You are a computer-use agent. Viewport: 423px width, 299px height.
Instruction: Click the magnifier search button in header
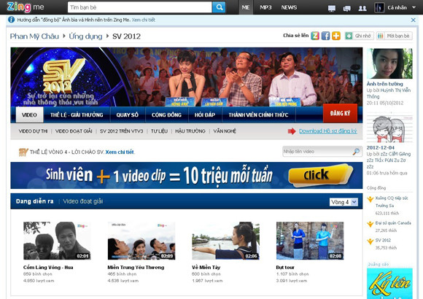click(x=219, y=7)
